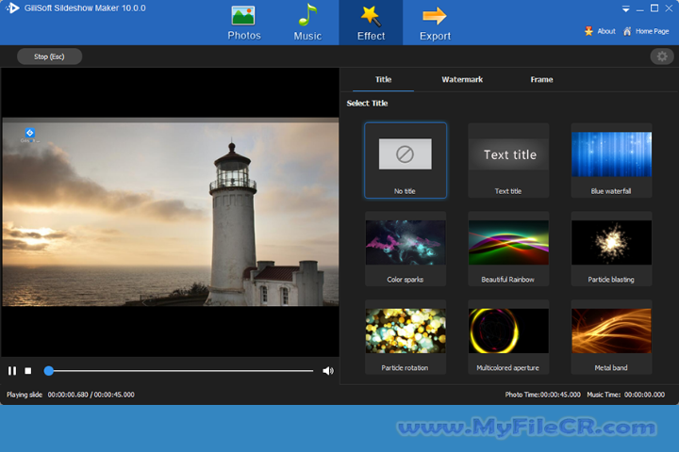Open the Export section
The image size is (679, 452).
435,24
